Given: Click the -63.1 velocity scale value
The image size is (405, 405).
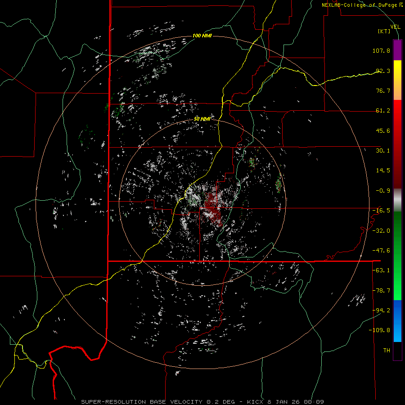Looking at the screenshot, I should [381, 270].
